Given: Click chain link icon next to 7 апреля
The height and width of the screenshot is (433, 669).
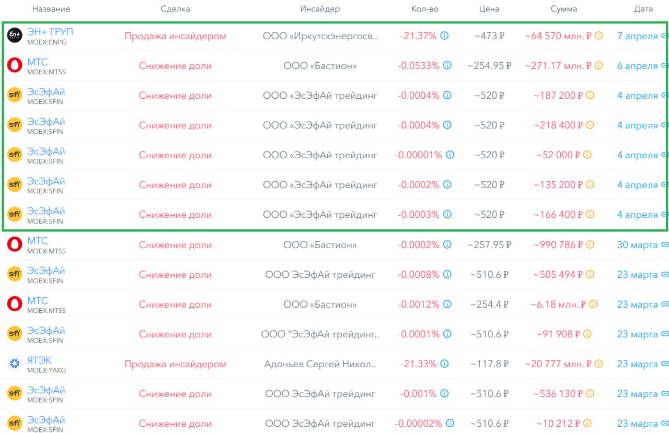Looking at the screenshot, I should click(665, 36).
